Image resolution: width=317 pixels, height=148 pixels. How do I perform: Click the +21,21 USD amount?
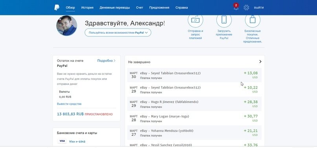point(251,131)
